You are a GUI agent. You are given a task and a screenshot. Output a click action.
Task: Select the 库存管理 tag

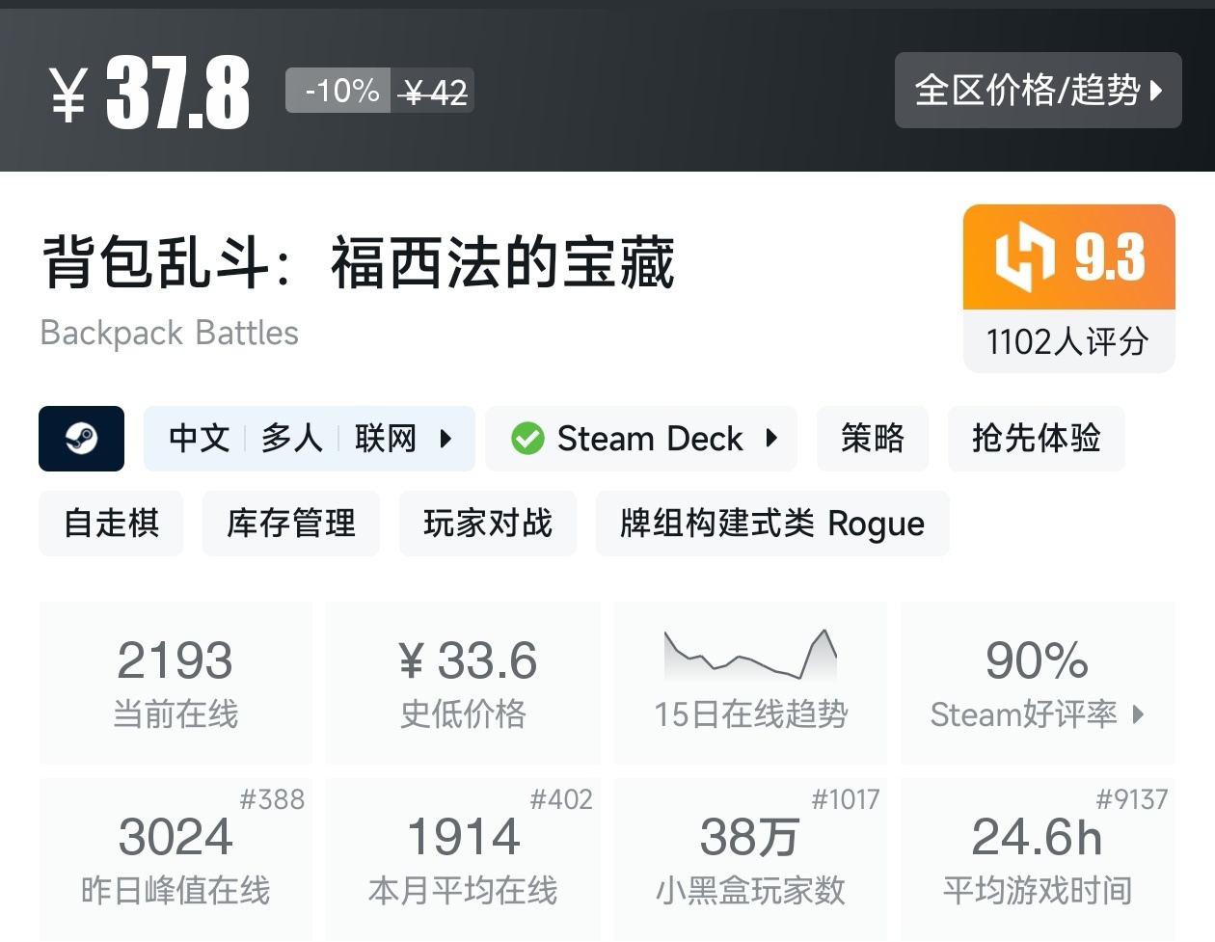(x=291, y=524)
